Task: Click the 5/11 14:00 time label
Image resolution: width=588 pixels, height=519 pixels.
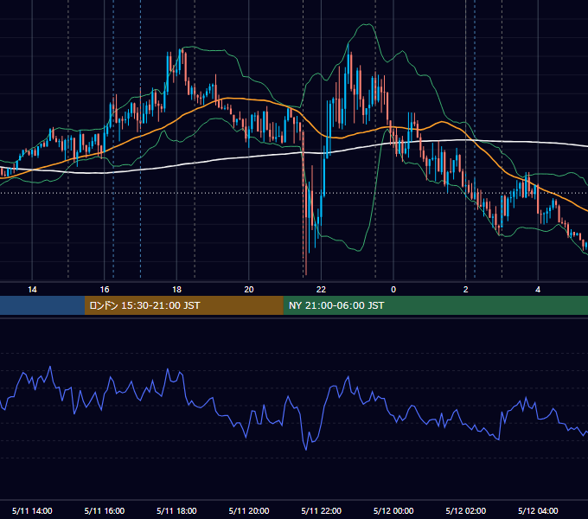Action: (32, 510)
